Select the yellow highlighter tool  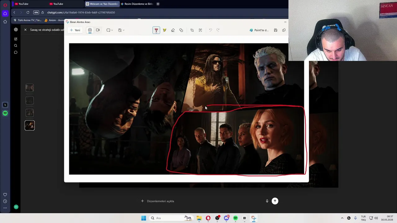tap(164, 30)
